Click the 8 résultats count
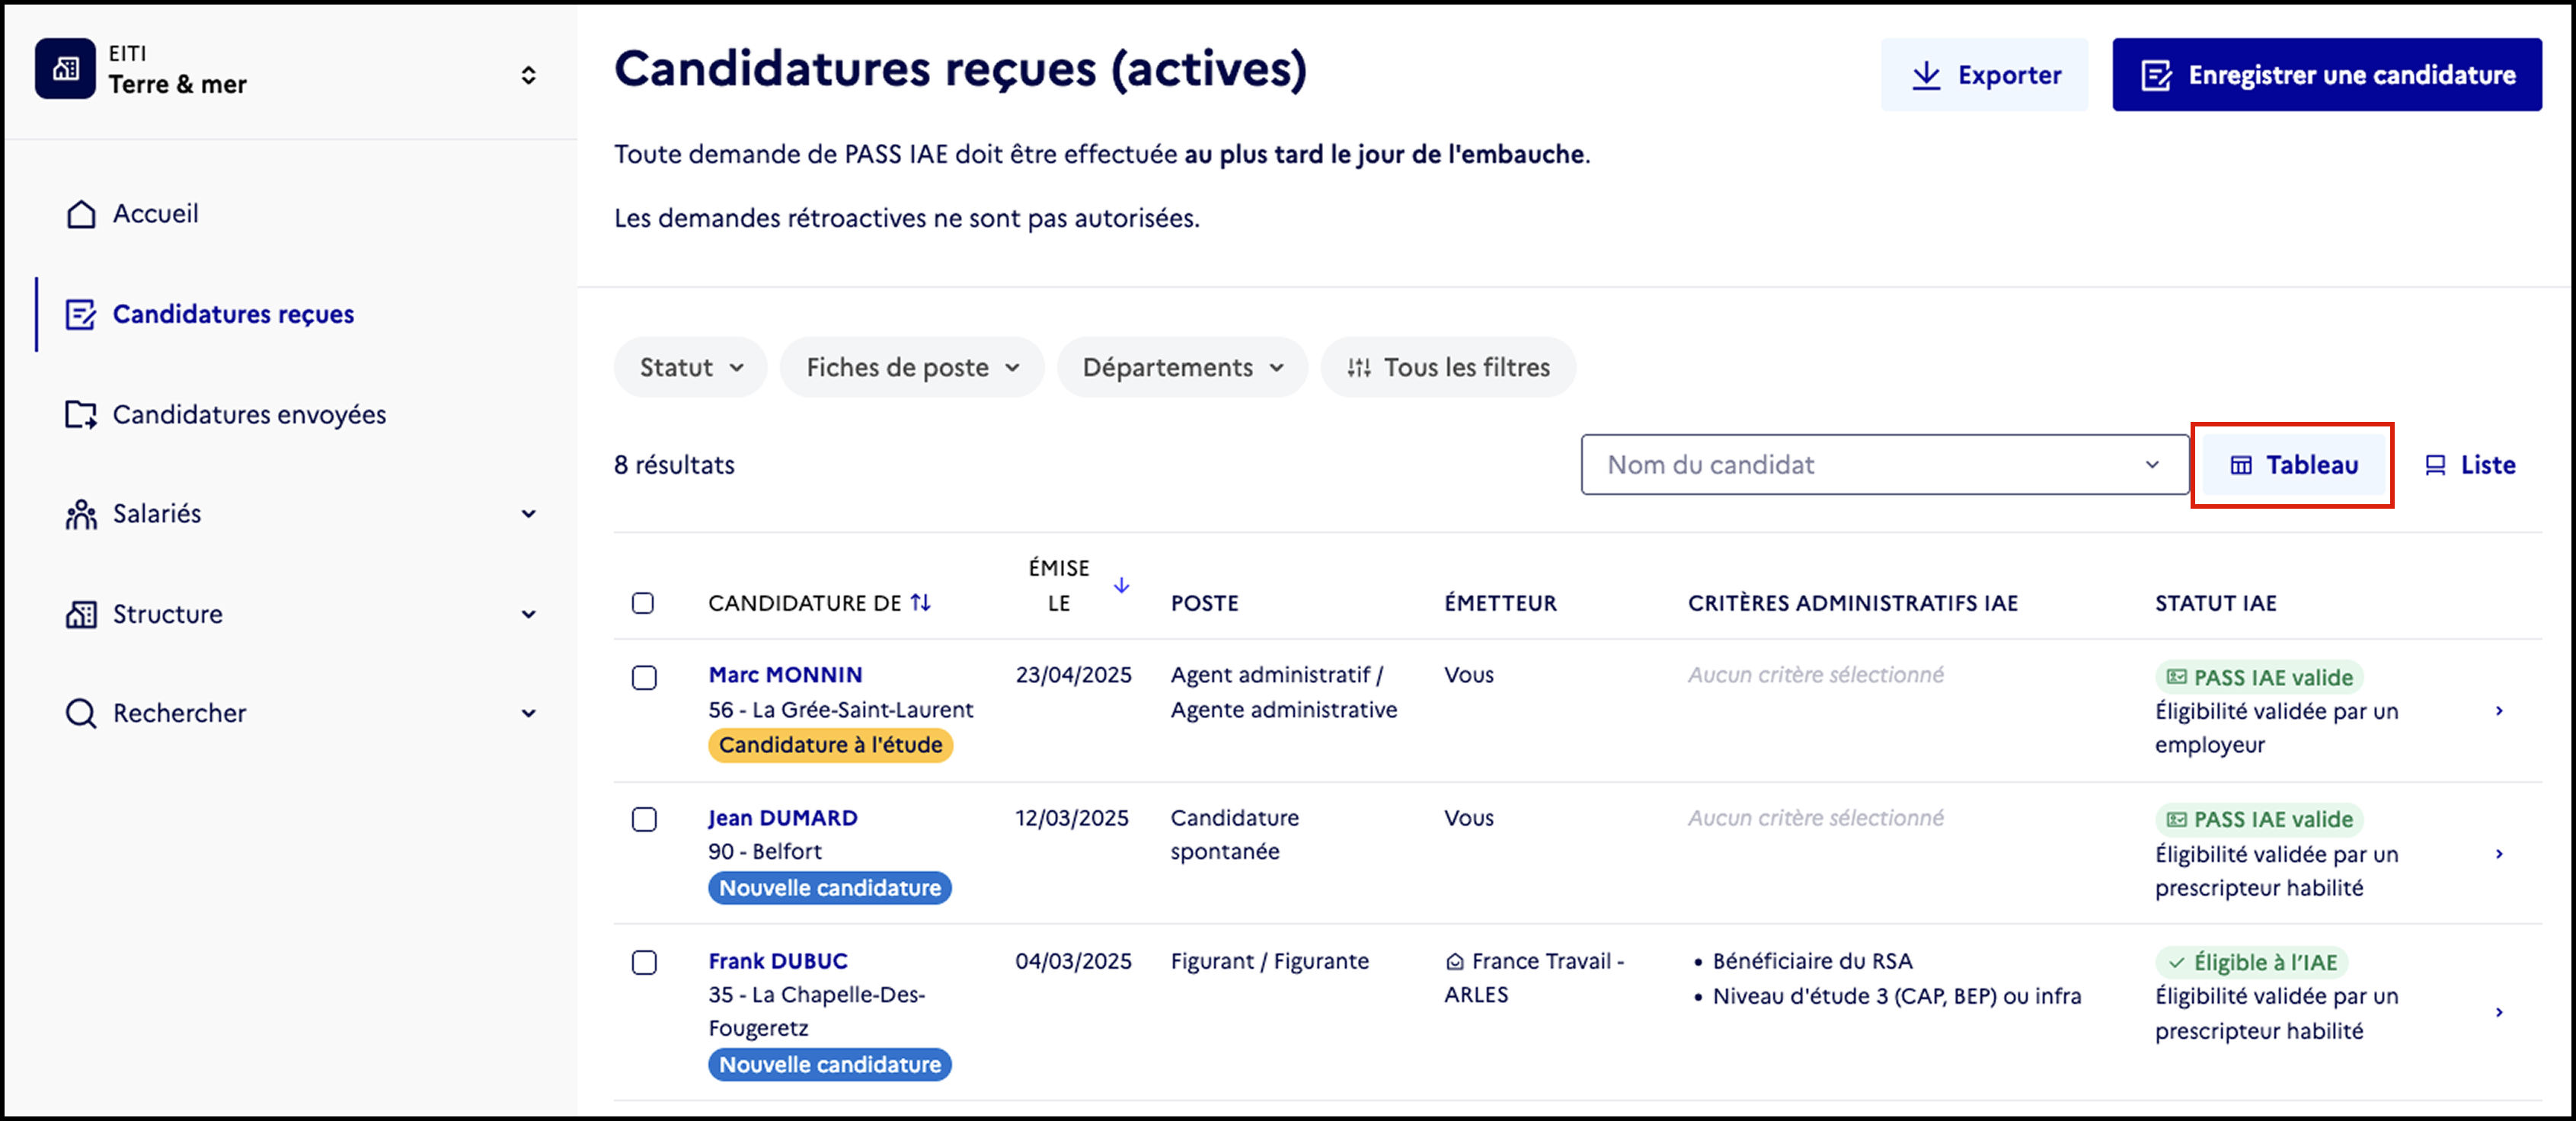The width and height of the screenshot is (2576, 1121). tap(674, 465)
